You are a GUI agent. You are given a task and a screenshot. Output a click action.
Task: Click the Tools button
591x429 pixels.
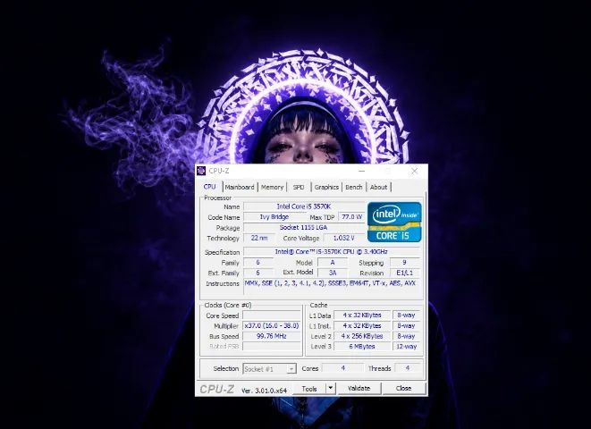click(309, 388)
